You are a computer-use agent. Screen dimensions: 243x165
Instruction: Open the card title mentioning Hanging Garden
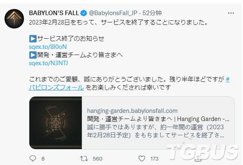[x=158, y=119]
